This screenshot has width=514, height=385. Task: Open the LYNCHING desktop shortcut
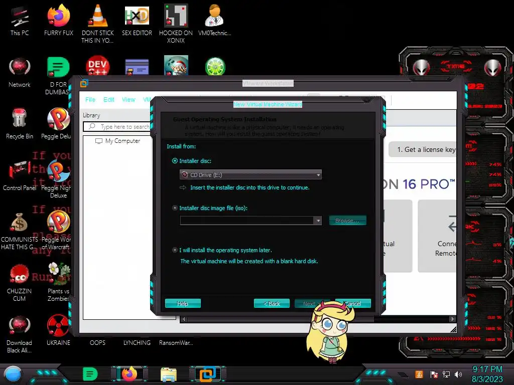(x=137, y=342)
